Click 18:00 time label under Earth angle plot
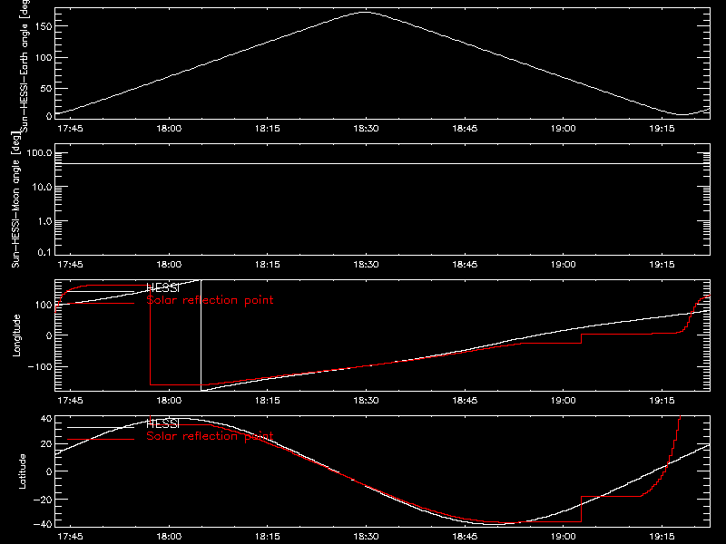The height and width of the screenshot is (544, 726). tap(169, 129)
